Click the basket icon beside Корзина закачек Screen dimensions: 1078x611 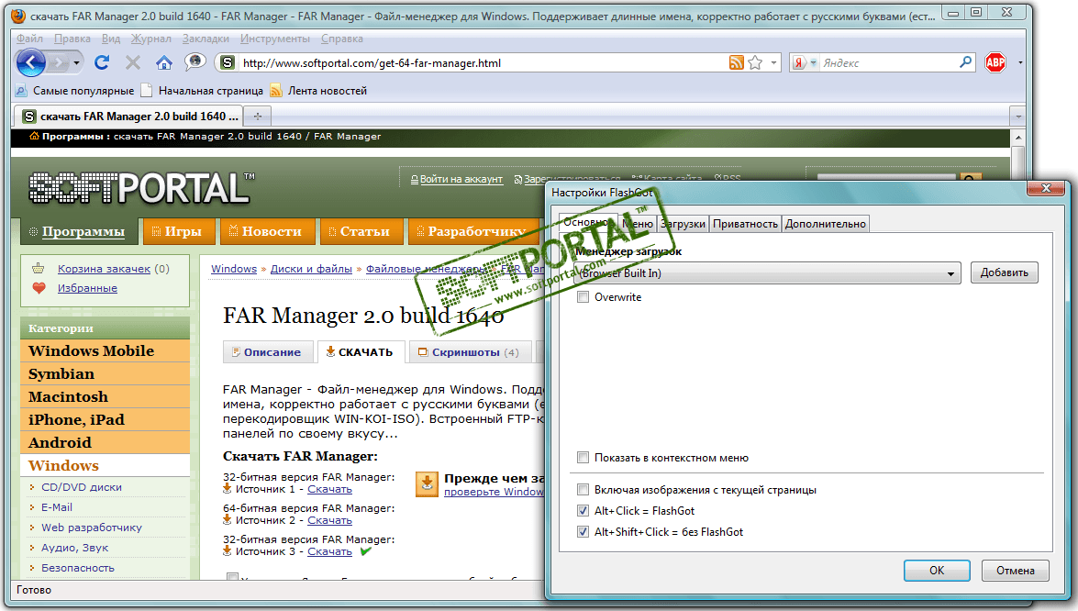[39, 268]
